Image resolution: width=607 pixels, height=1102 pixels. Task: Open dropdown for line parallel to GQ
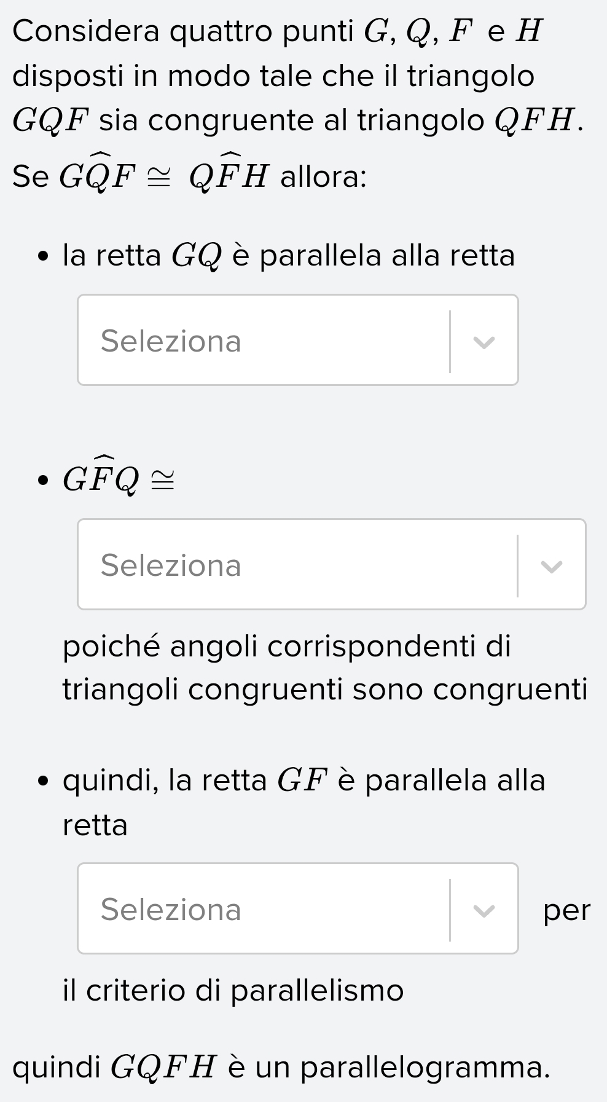click(x=297, y=340)
